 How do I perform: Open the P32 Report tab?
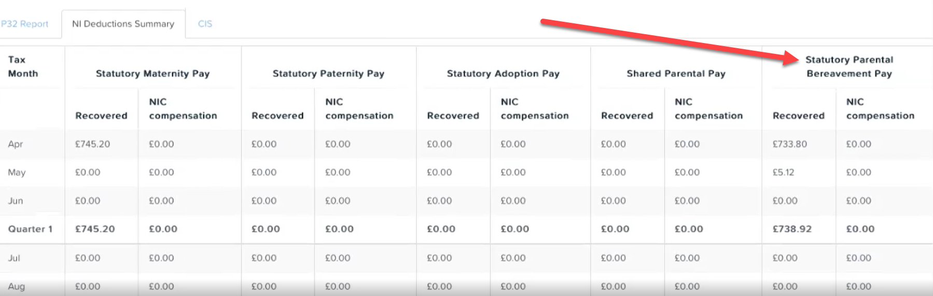pos(24,24)
